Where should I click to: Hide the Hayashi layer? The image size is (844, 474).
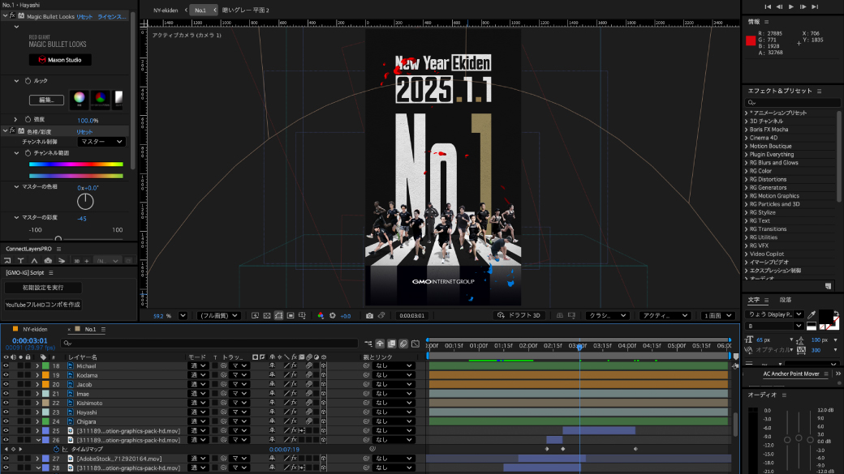[6, 412]
